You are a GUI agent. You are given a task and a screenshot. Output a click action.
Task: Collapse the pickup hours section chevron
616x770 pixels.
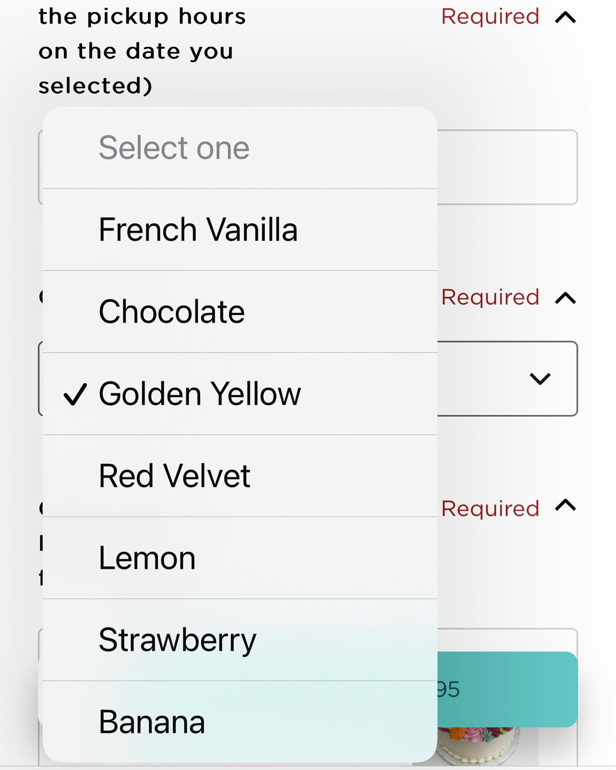[565, 18]
